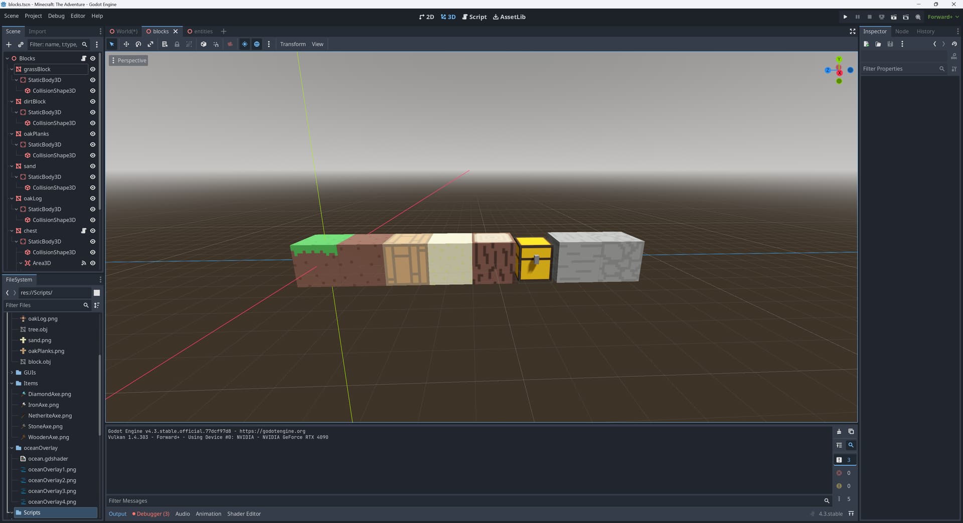Collapse the grassBlock tree node

12,69
